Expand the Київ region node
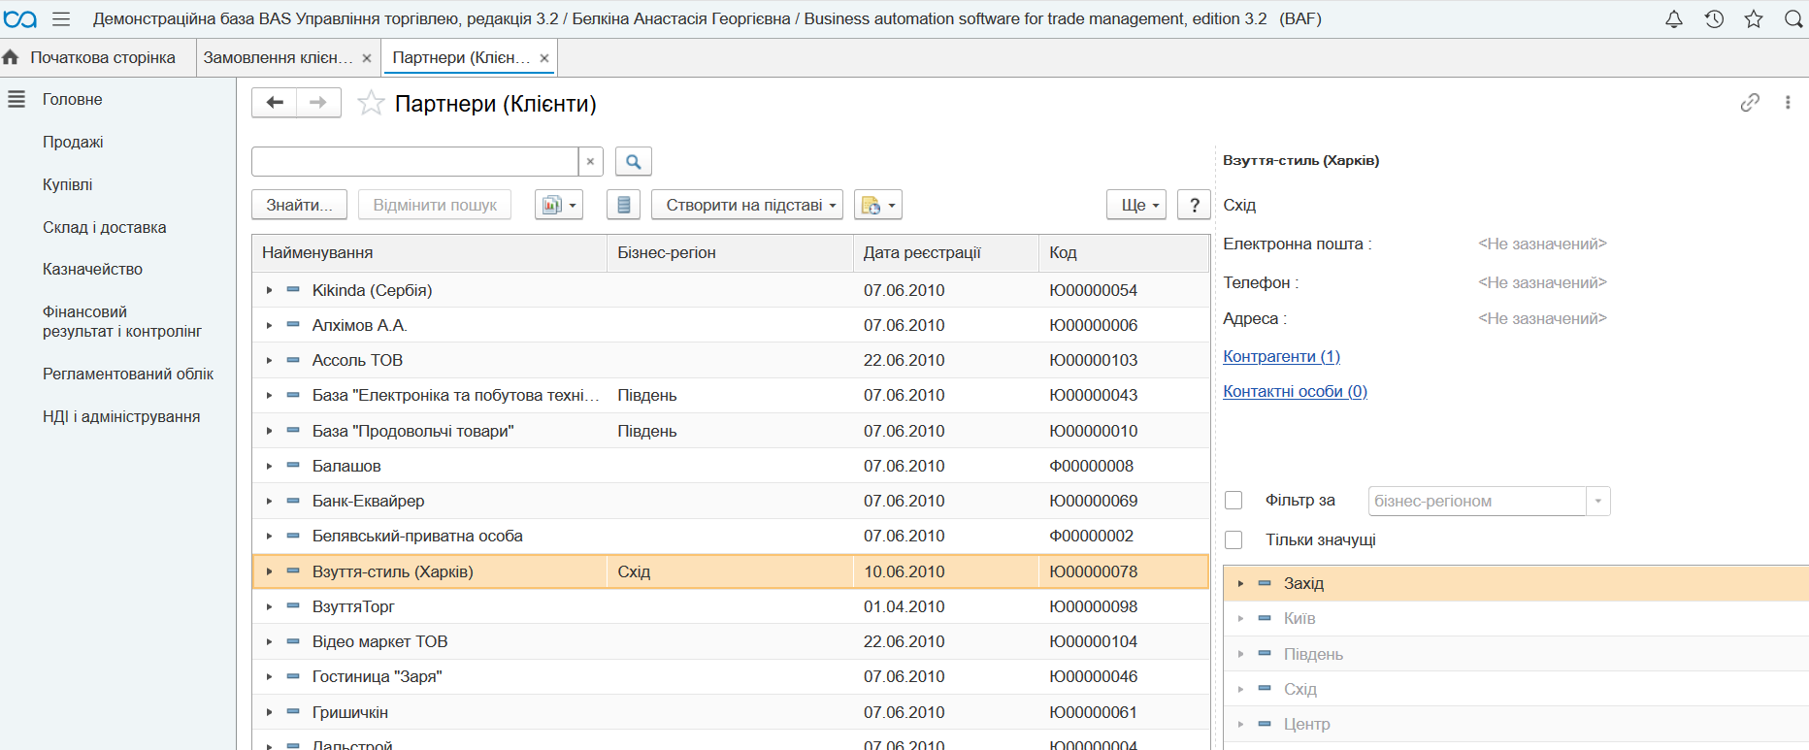This screenshot has height=750, width=1809. 1240,618
